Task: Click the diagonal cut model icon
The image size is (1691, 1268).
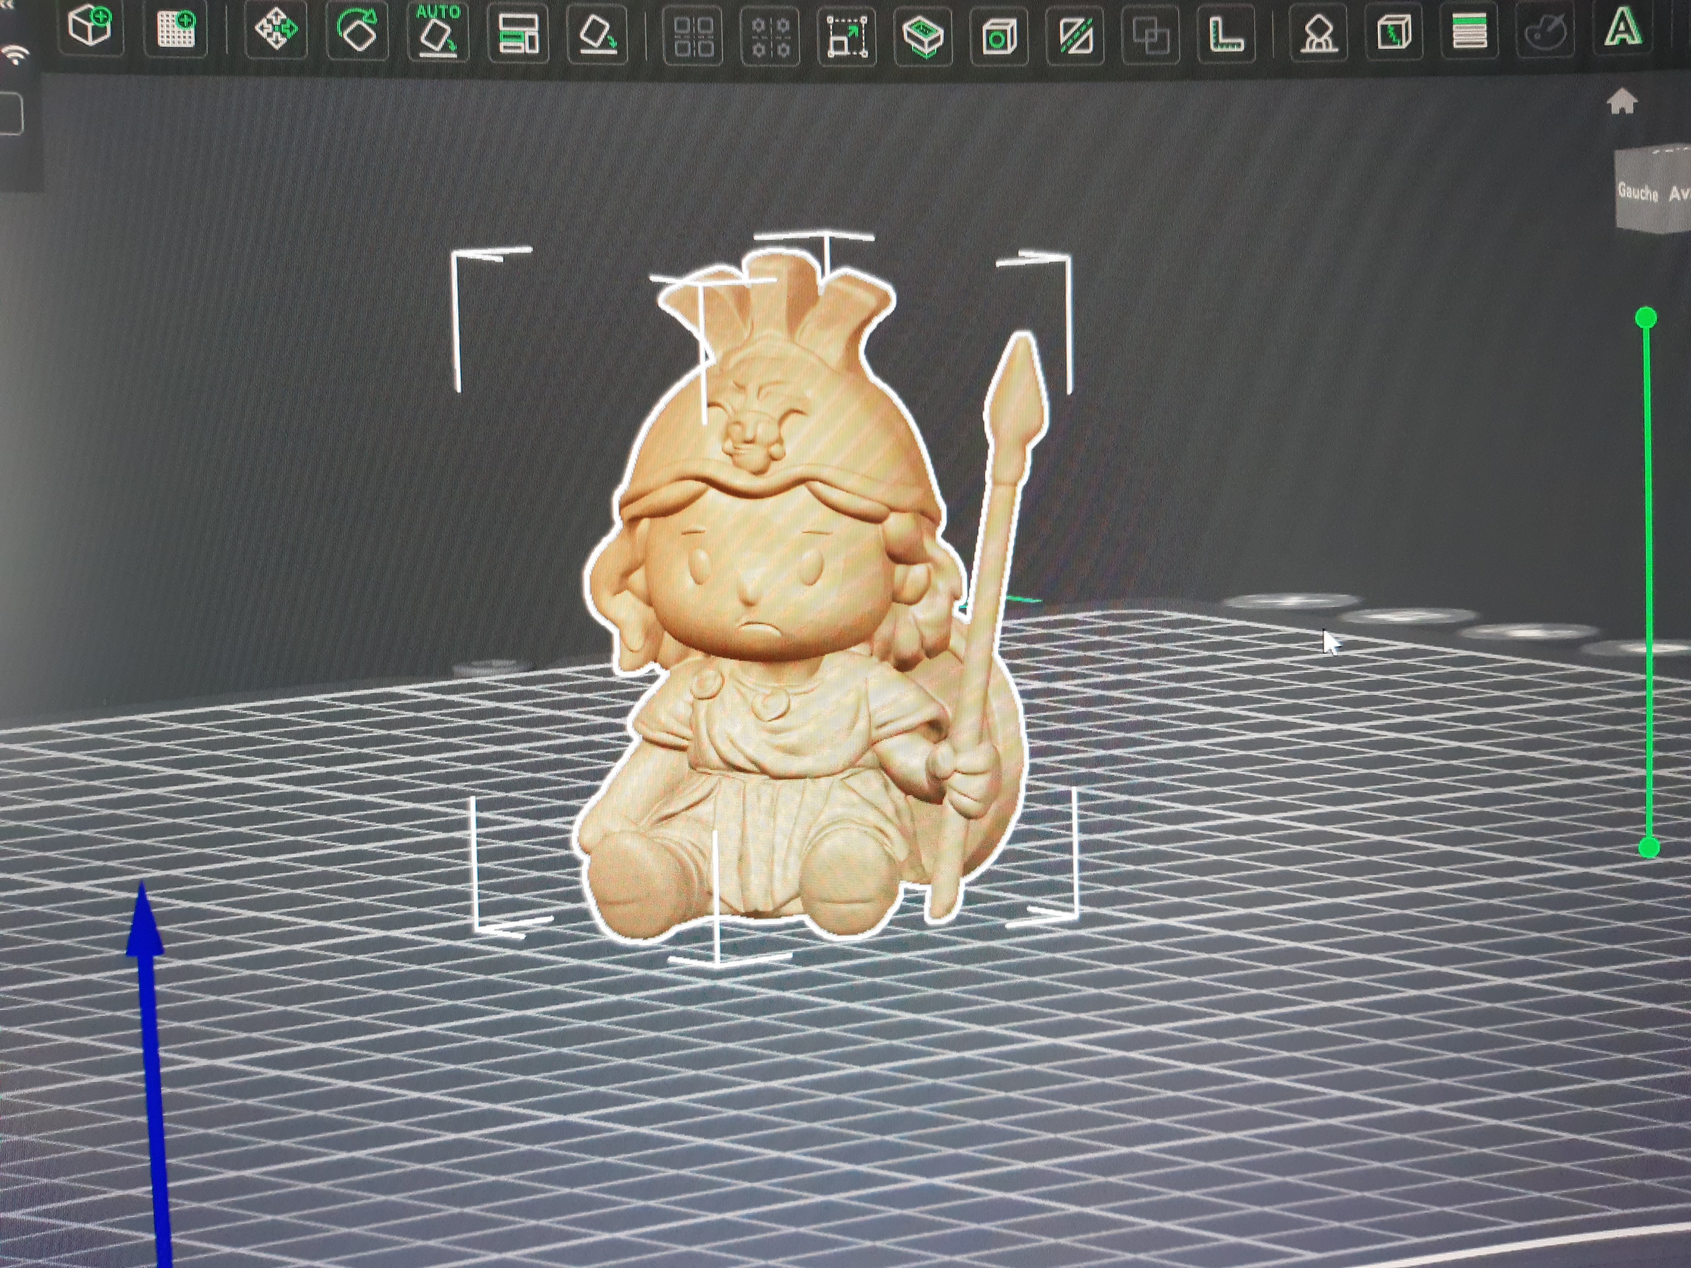Action: point(1075,37)
